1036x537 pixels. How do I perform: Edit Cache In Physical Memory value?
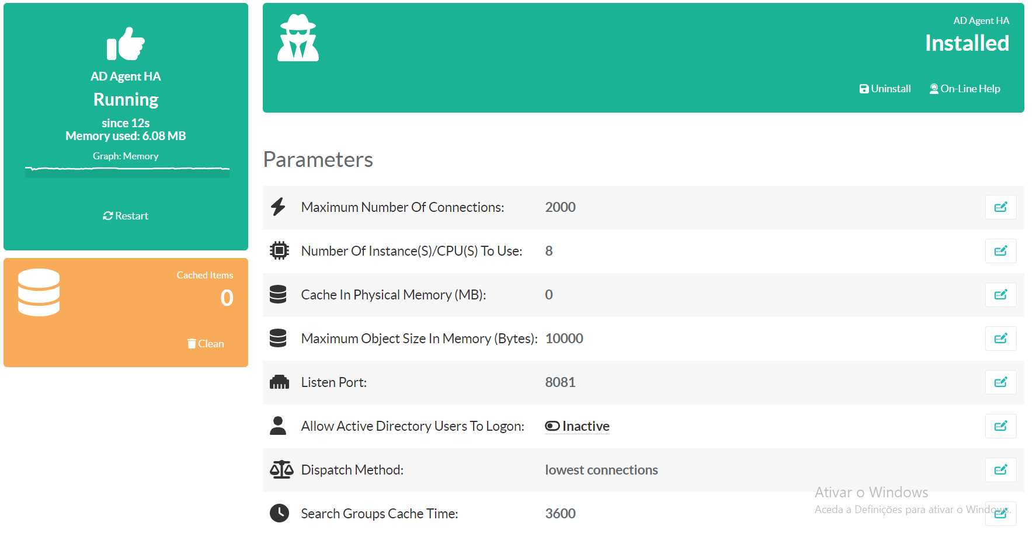pos(1000,295)
